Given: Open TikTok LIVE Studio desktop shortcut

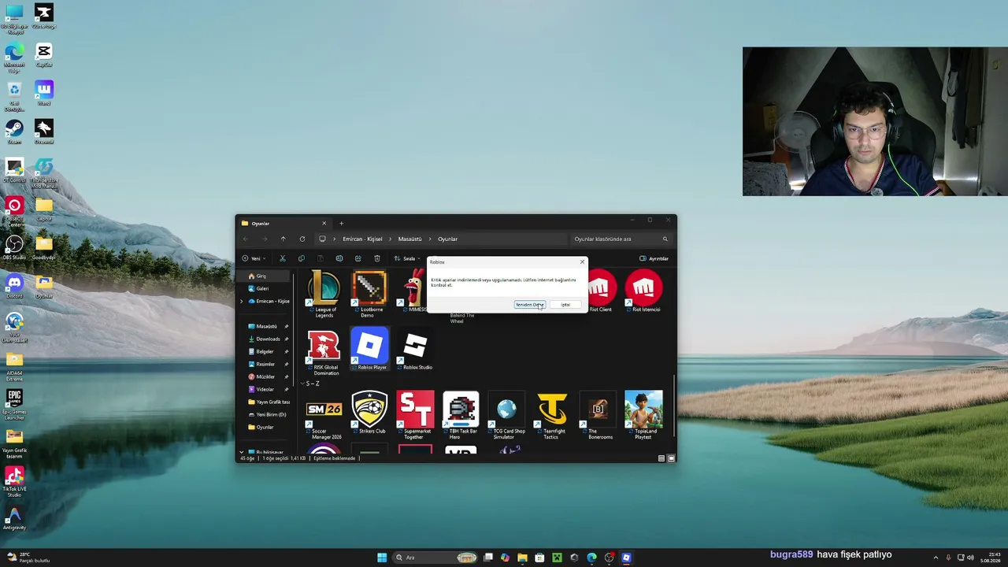Looking at the screenshot, I should pyautogui.click(x=14, y=480).
